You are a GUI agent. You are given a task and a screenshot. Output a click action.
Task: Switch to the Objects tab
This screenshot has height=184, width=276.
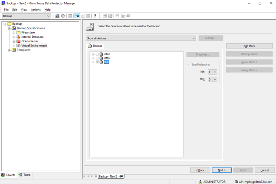(9, 175)
